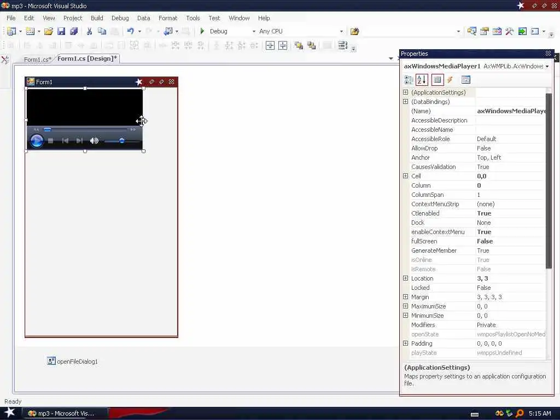Click the AllowDrop False value
This screenshot has width=560, height=420.
(x=483, y=148)
